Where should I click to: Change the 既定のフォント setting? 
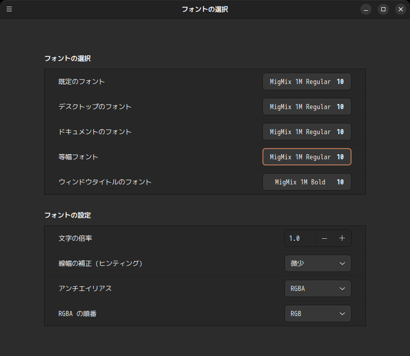(x=306, y=81)
